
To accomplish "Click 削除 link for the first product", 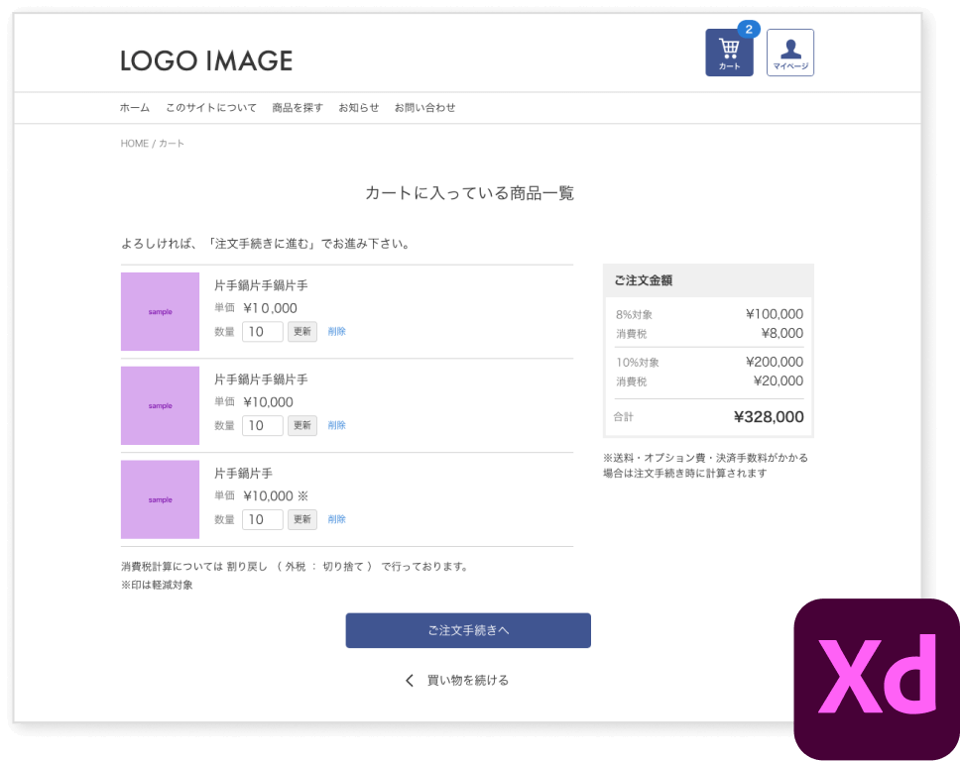I will (x=337, y=332).
